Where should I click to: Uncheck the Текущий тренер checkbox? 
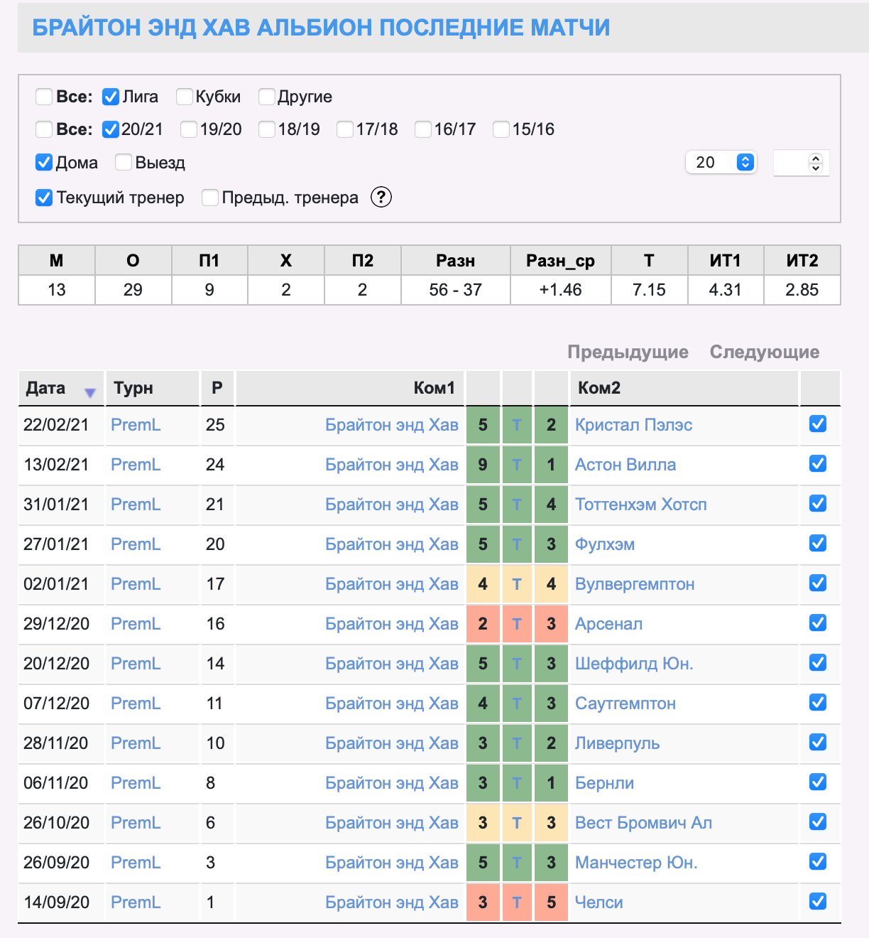click(44, 198)
